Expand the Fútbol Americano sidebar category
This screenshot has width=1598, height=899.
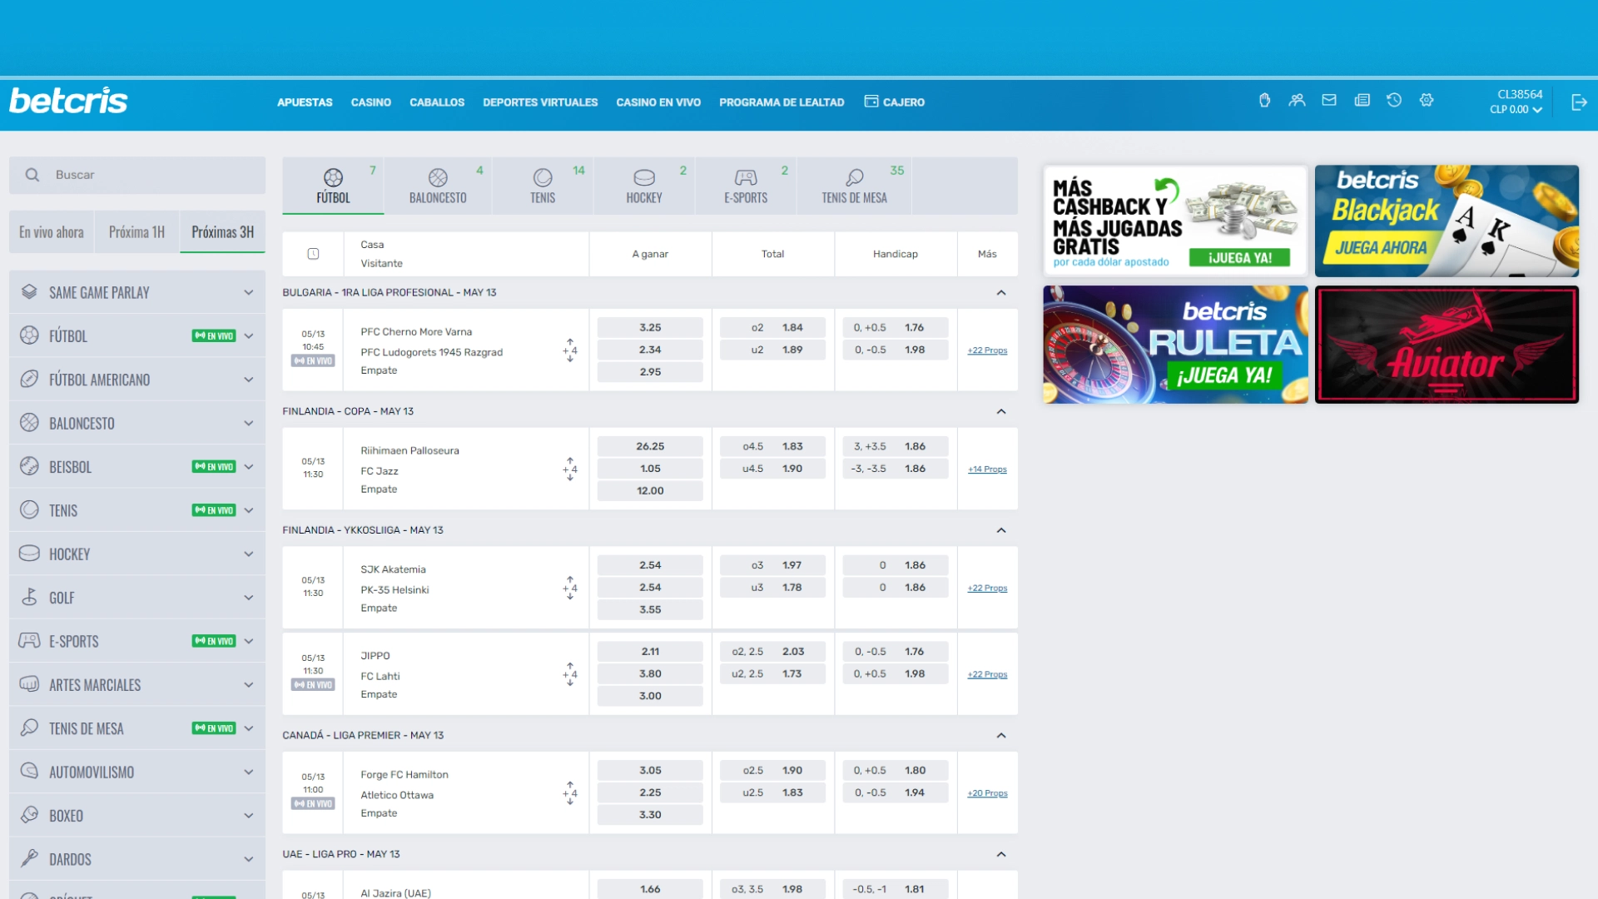pos(248,380)
